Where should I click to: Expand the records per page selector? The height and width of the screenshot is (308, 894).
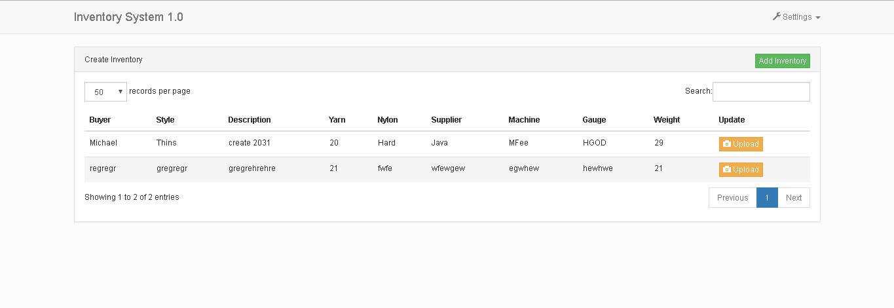pos(105,92)
